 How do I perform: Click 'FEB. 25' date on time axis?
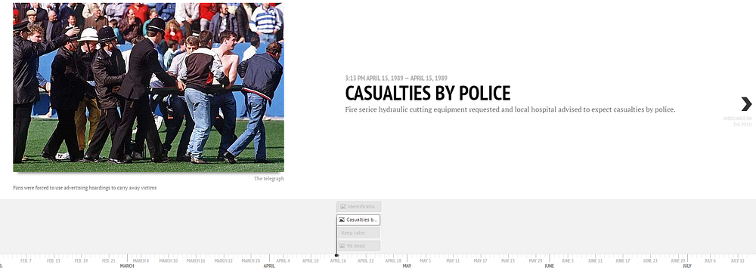108,261
